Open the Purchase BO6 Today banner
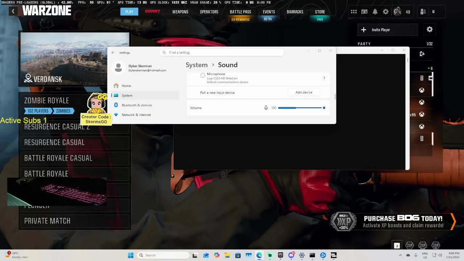The height and width of the screenshot is (261, 464). (x=393, y=222)
